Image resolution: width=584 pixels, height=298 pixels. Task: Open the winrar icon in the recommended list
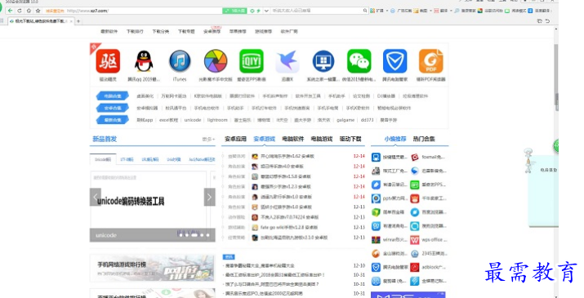(376, 240)
